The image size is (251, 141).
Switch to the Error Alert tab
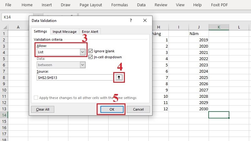(90, 32)
